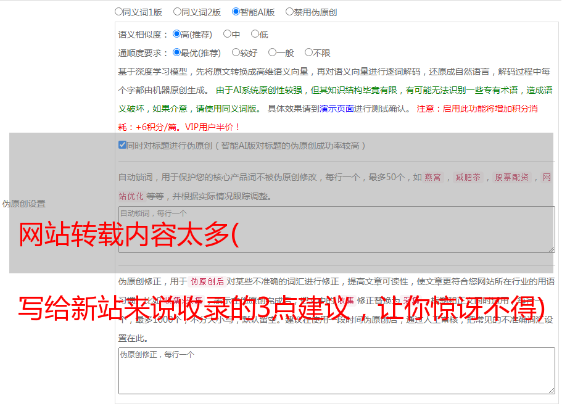562x406 pixels.
Task: Select the 禁用伪原创 radio option
Action: click(289, 12)
